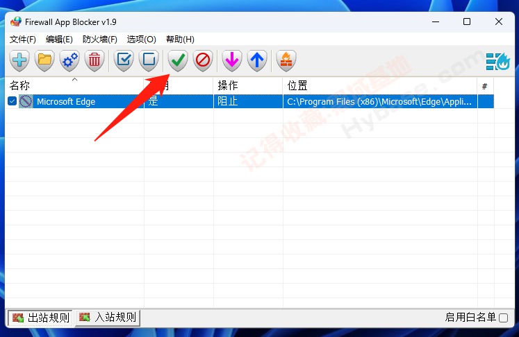Click the 阻止 action cell
Image resolution: width=519 pixels, height=337 pixels.
point(248,101)
